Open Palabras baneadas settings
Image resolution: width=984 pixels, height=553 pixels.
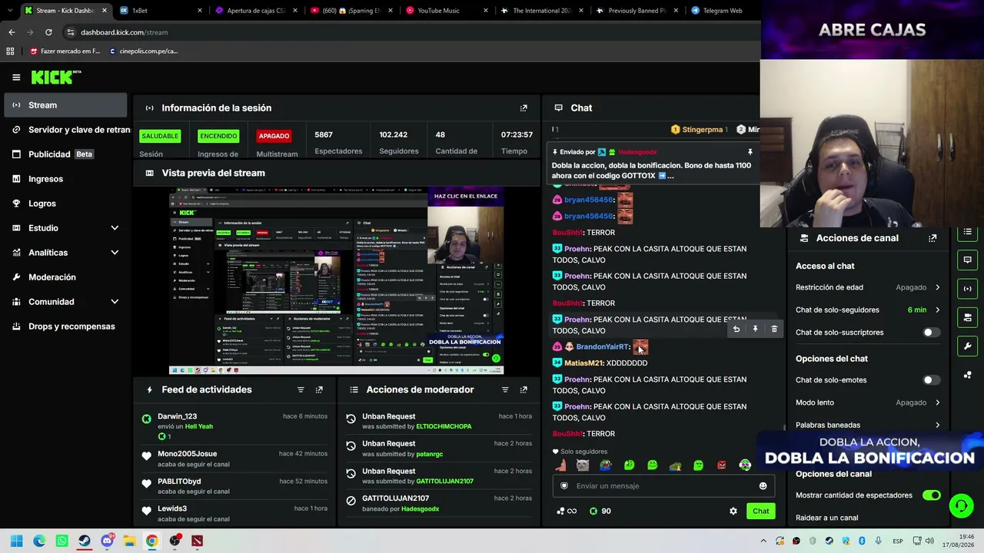[x=868, y=425]
